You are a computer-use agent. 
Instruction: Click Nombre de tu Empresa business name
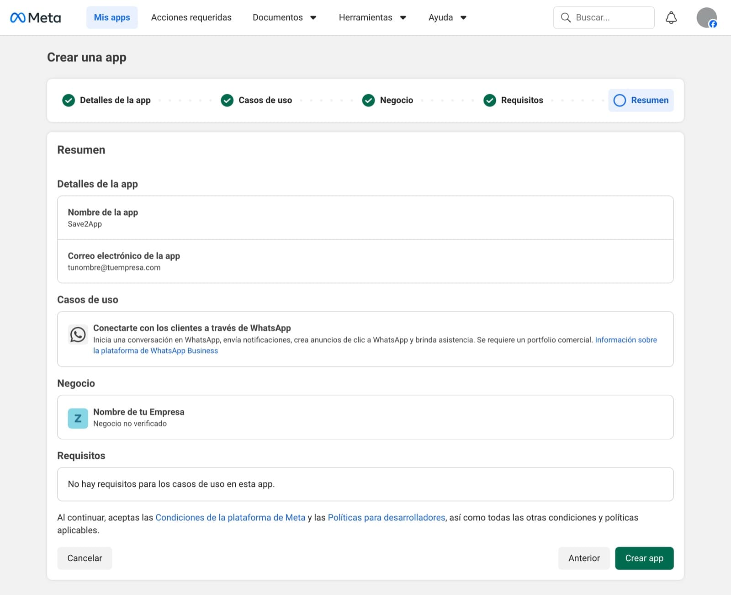[139, 412]
